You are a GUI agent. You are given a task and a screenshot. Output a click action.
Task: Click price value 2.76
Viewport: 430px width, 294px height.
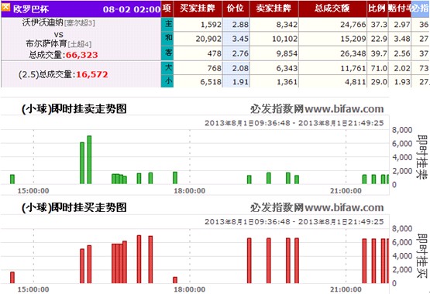pyautogui.click(x=240, y=53)
